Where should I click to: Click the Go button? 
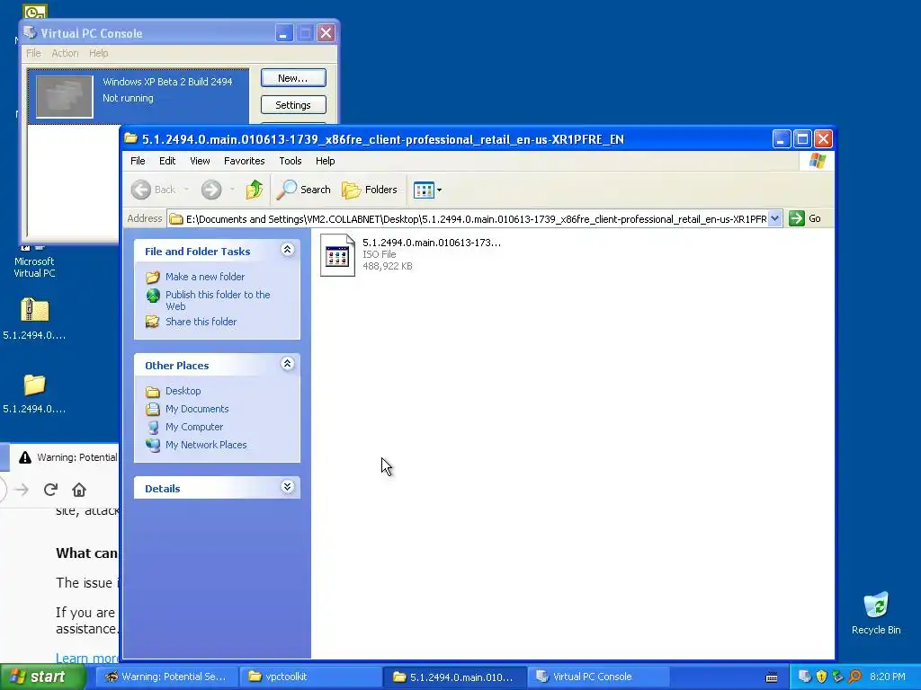(805, 219)
